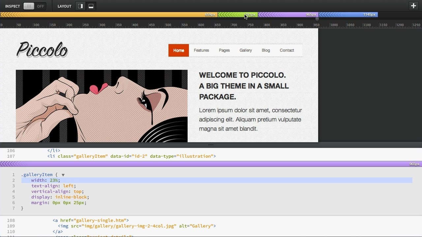422x237 pixels.
Task: Click the pop-art slider image
Action: point(102,106)
